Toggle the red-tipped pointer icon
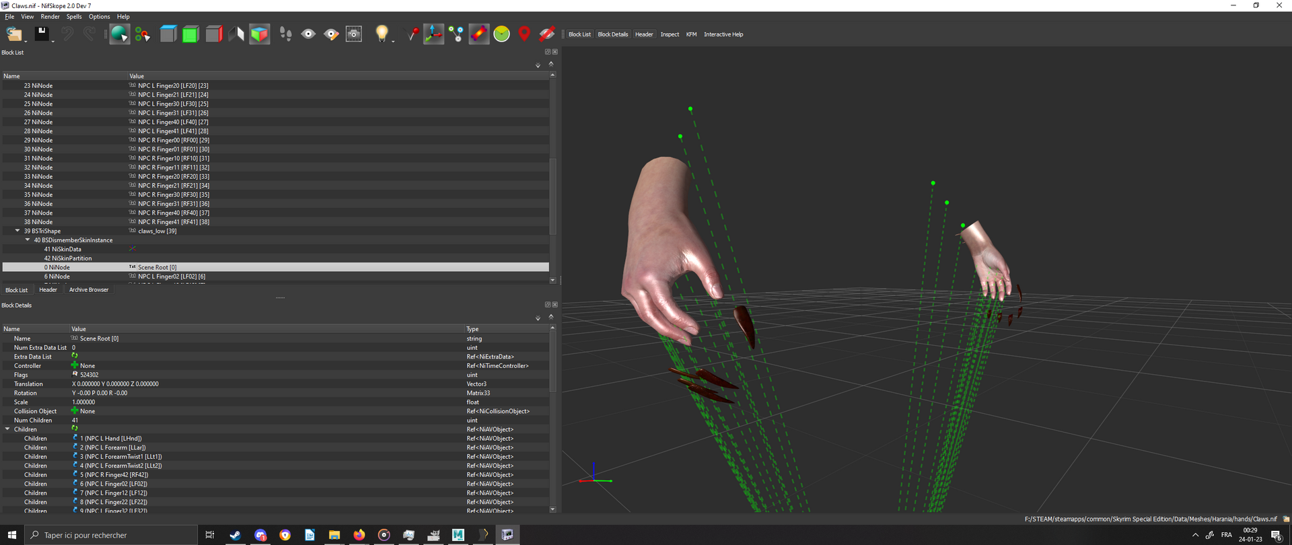Image resolution: width=1292 pixels, height=545 pixels. [411, 34]
